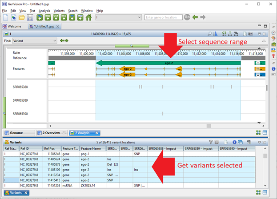
Task: Select the 11408109 position cell
Action: tap(52, 170)
